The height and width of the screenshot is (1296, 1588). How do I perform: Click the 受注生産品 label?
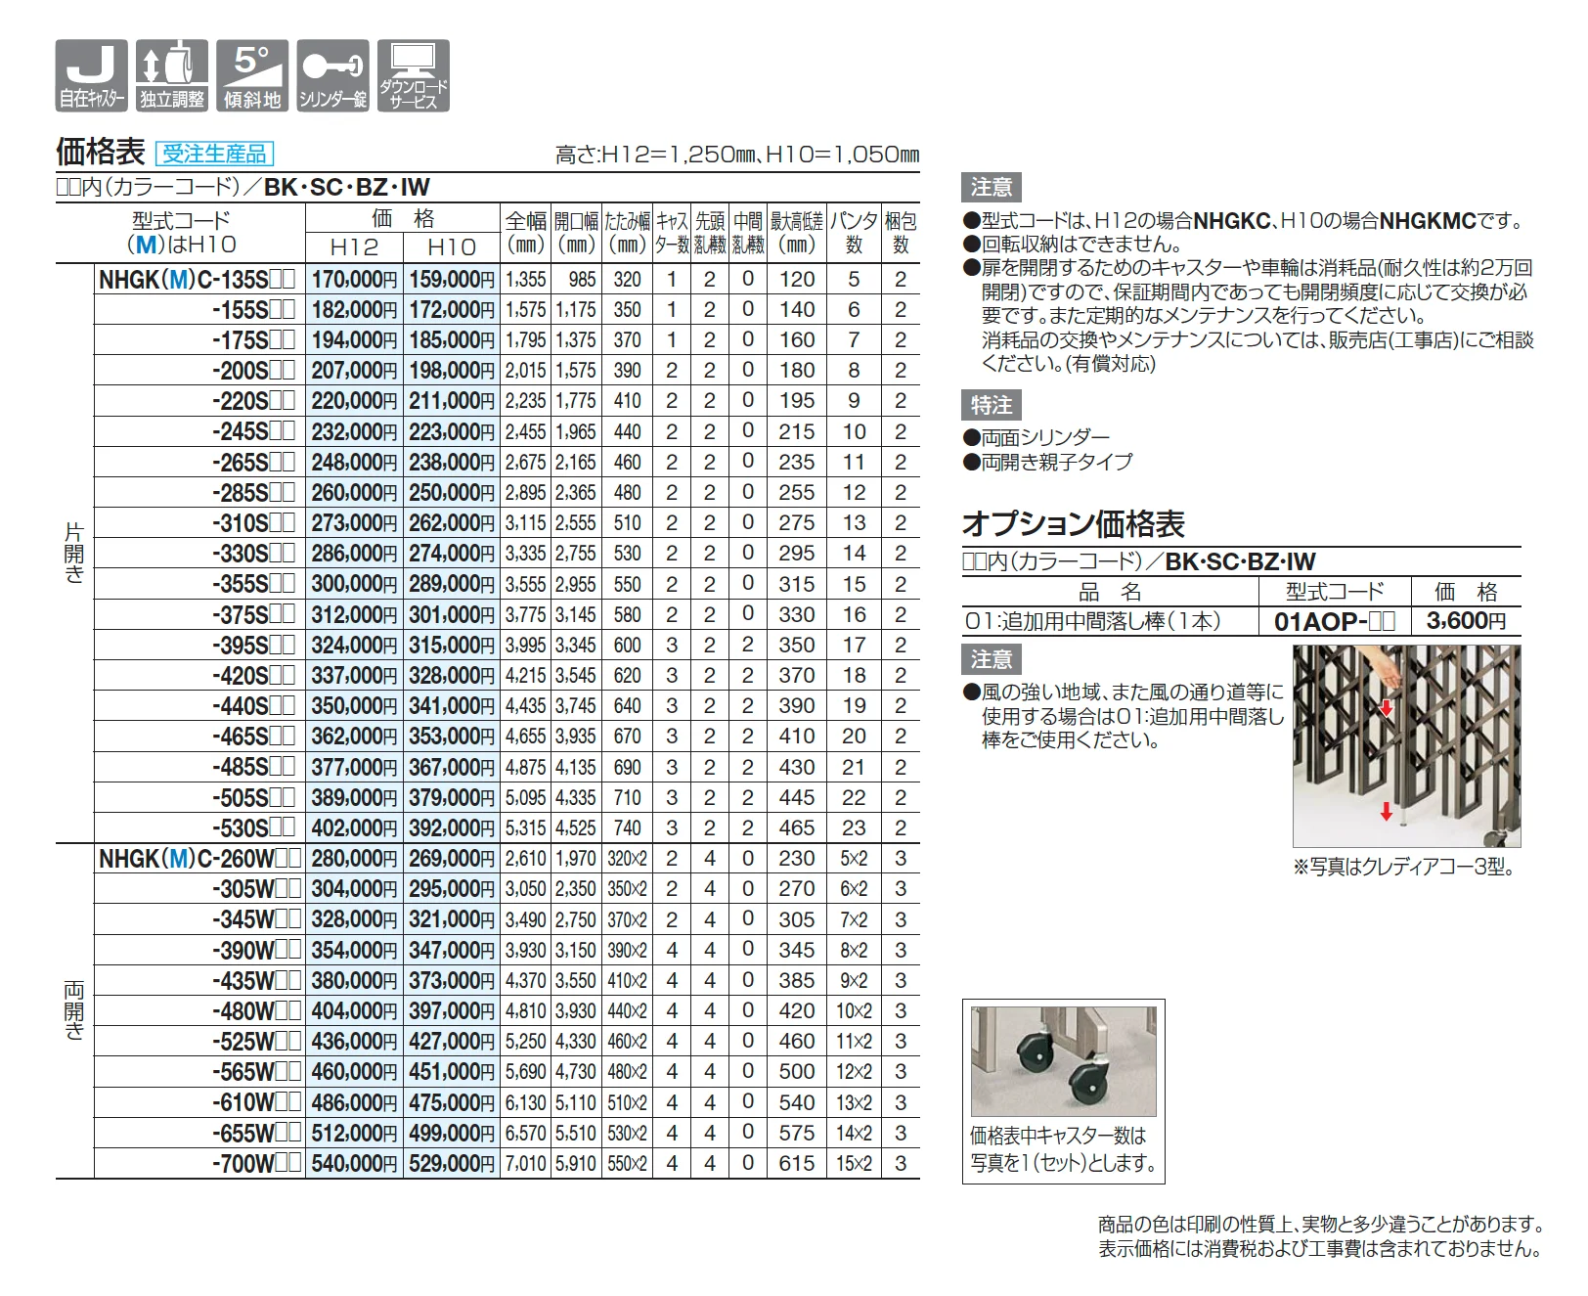pyautogui.click(x=214, y=154)
